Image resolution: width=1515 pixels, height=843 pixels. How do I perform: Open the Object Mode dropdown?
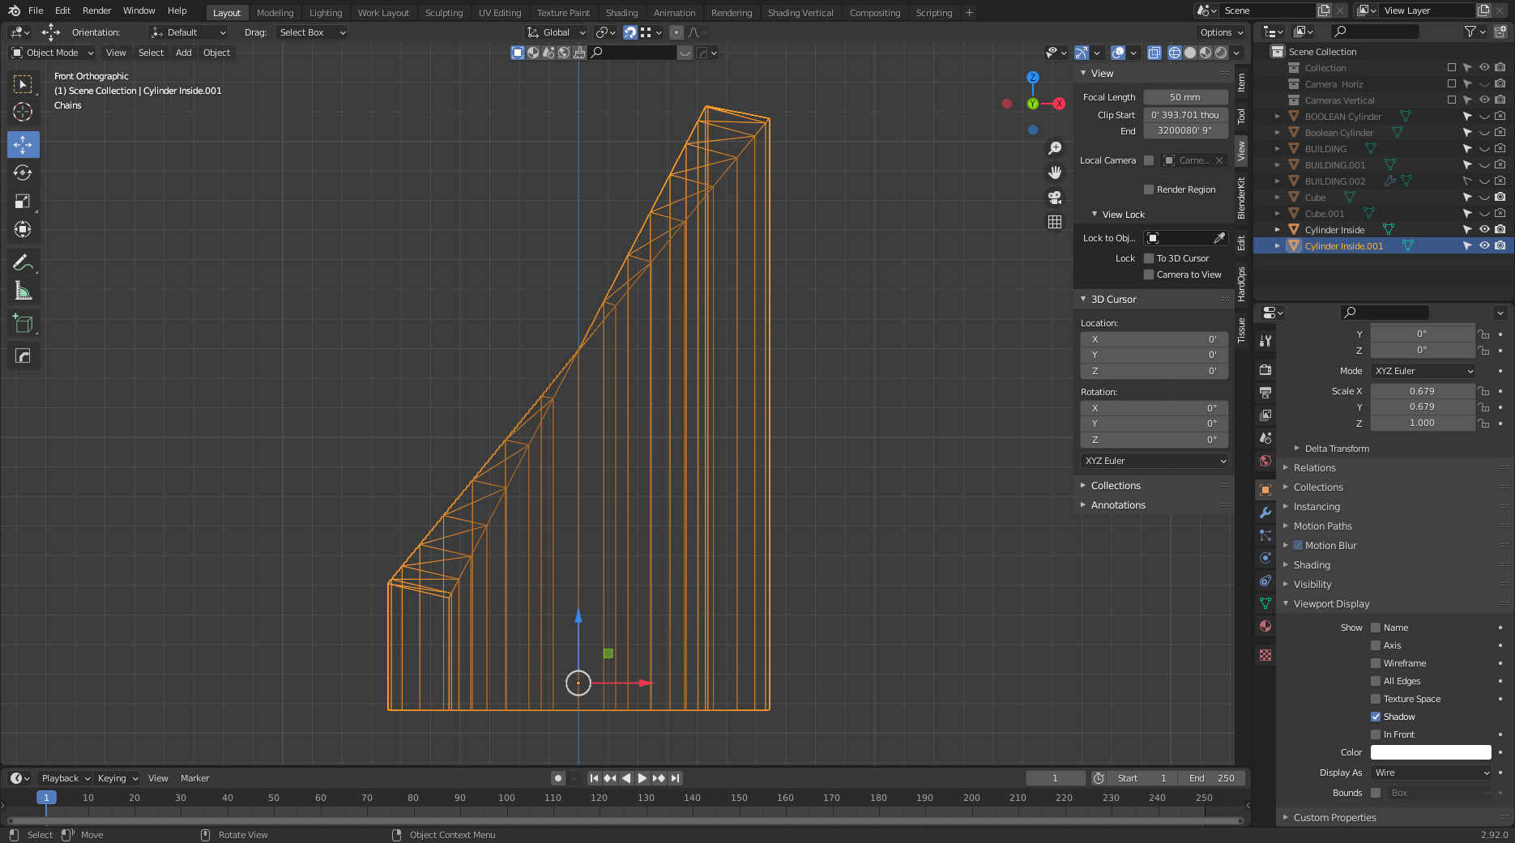pyautogui.click(x=53, y=53)
